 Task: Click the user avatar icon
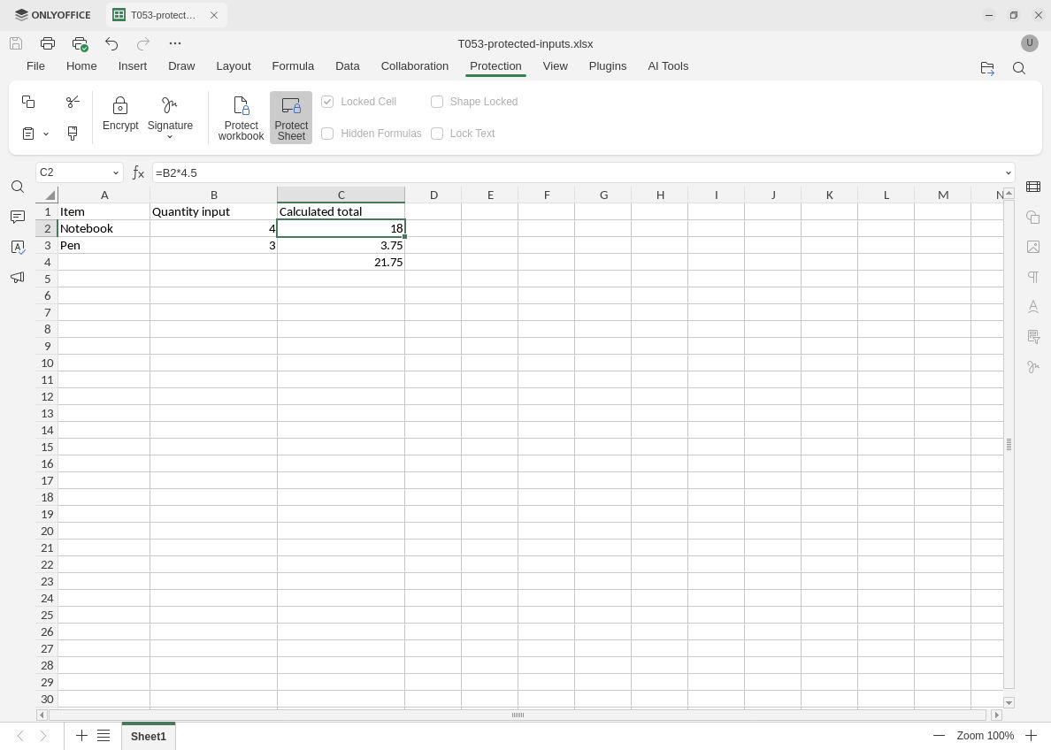pos(1030,43)
